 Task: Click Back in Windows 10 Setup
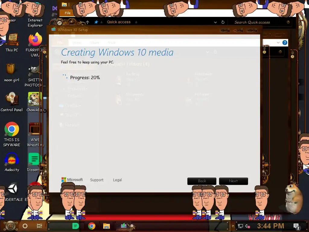coord(202,181)
